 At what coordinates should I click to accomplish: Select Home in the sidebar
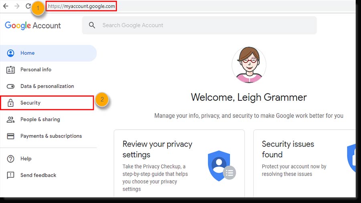click(48, 53)
